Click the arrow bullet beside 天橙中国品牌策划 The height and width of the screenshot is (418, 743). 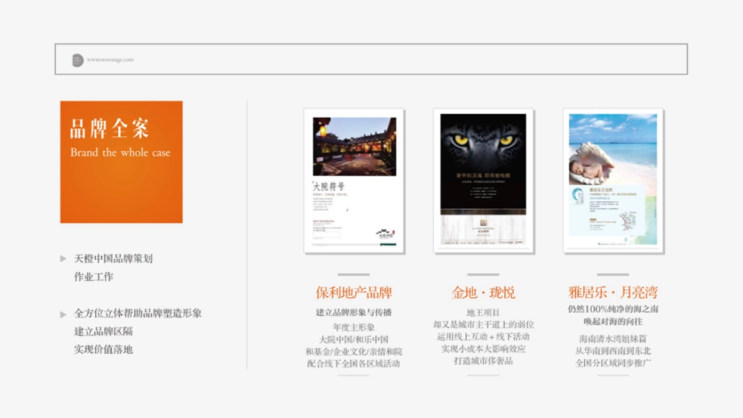tap(63, 259)
